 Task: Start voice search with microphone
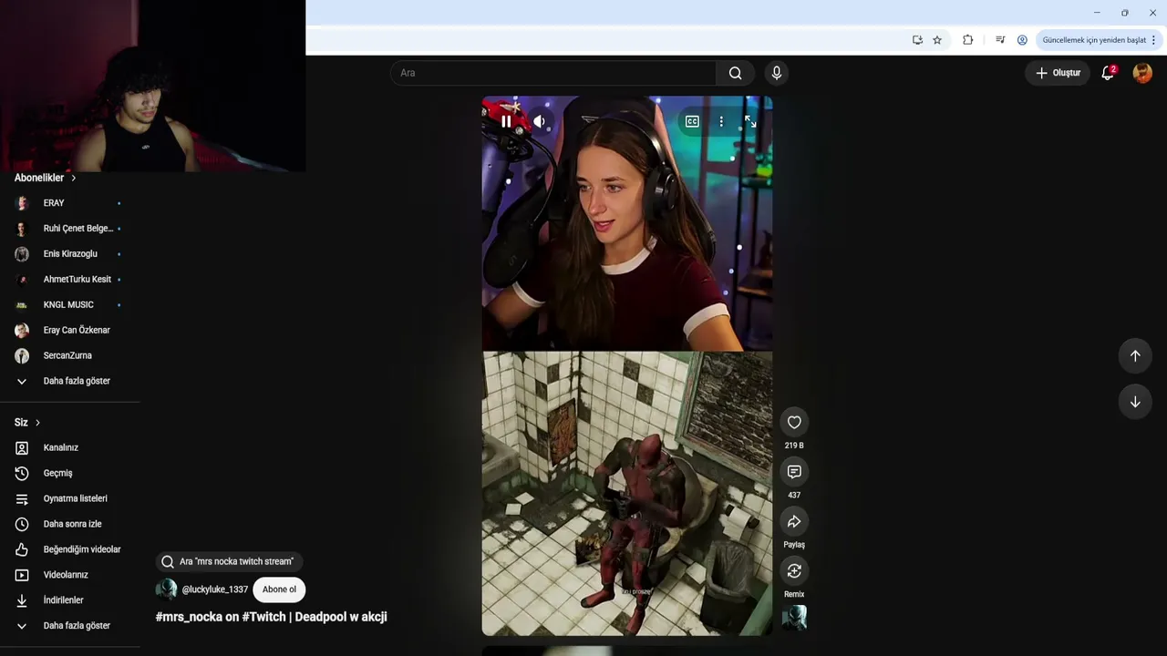coord(776,73)
